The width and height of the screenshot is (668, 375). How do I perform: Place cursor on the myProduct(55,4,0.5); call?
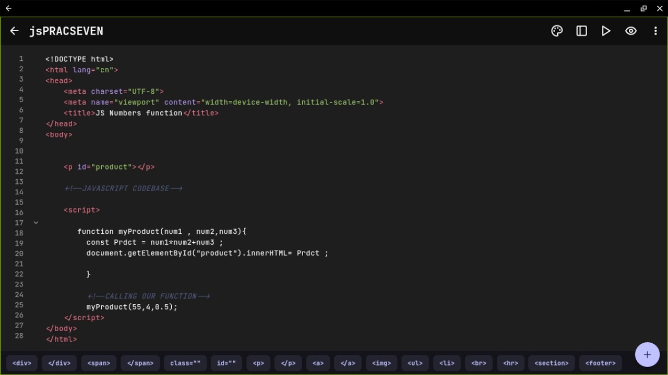click(x=132, y=307)
